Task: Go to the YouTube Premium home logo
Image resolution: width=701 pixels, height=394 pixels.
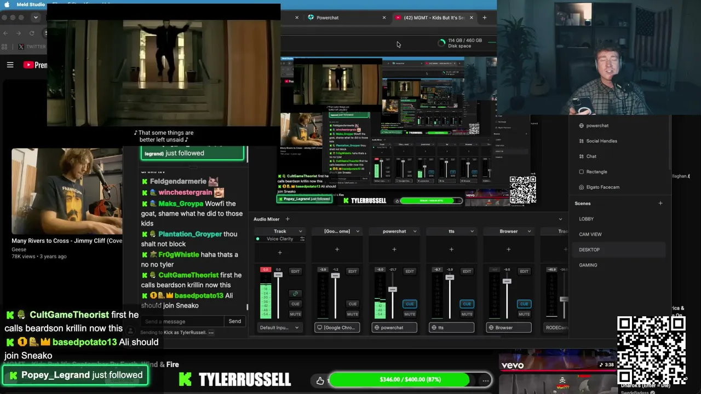Action: (35, 65)
